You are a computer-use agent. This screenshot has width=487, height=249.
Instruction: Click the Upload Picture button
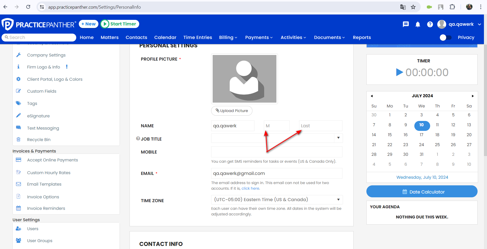point(232,111)
